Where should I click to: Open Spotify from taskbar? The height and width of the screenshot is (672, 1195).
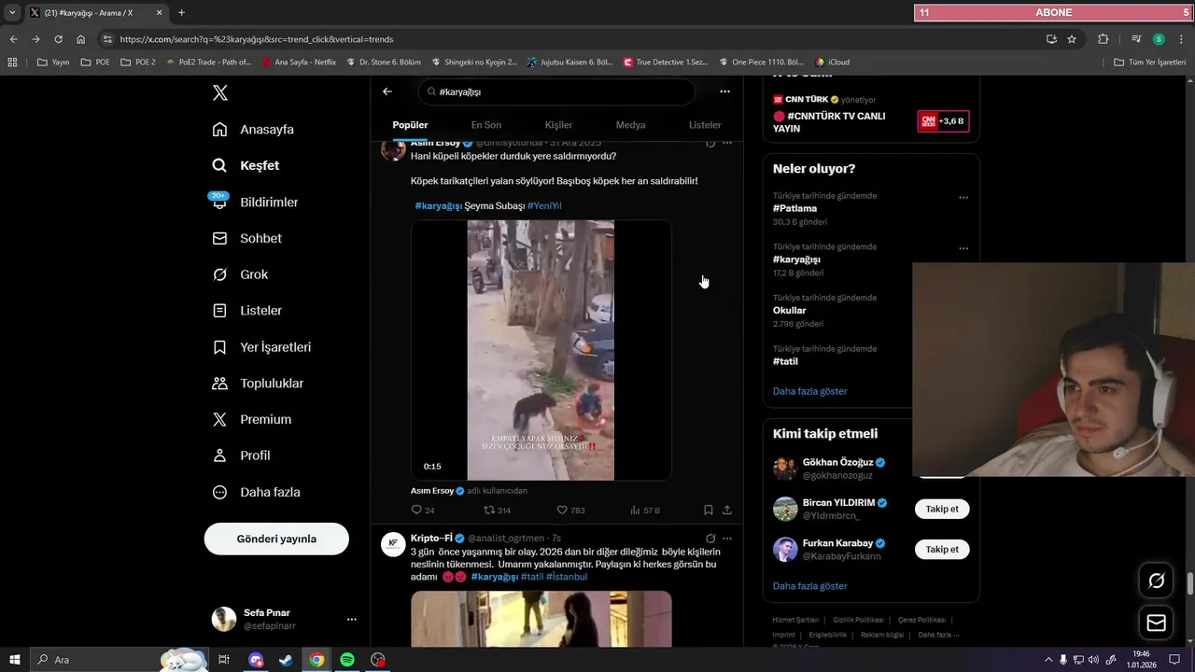point(347,660)
